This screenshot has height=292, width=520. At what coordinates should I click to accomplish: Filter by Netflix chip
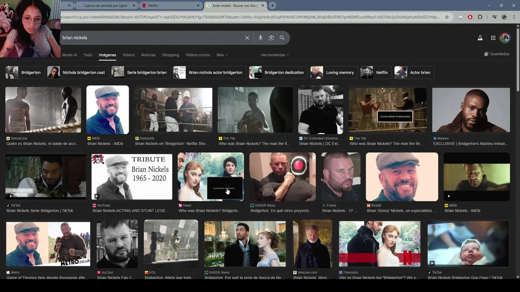click(376, 73)
